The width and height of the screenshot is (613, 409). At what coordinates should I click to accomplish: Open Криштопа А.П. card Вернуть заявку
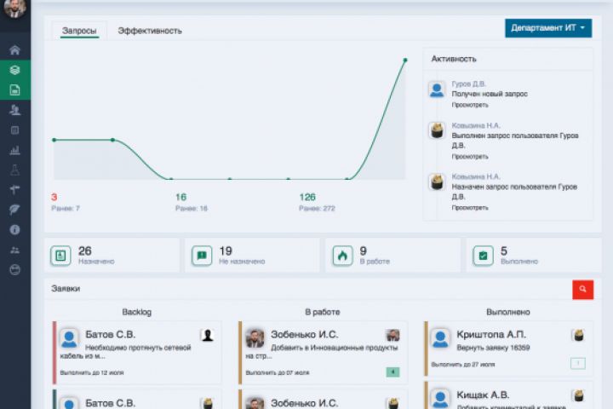[508, 349]
